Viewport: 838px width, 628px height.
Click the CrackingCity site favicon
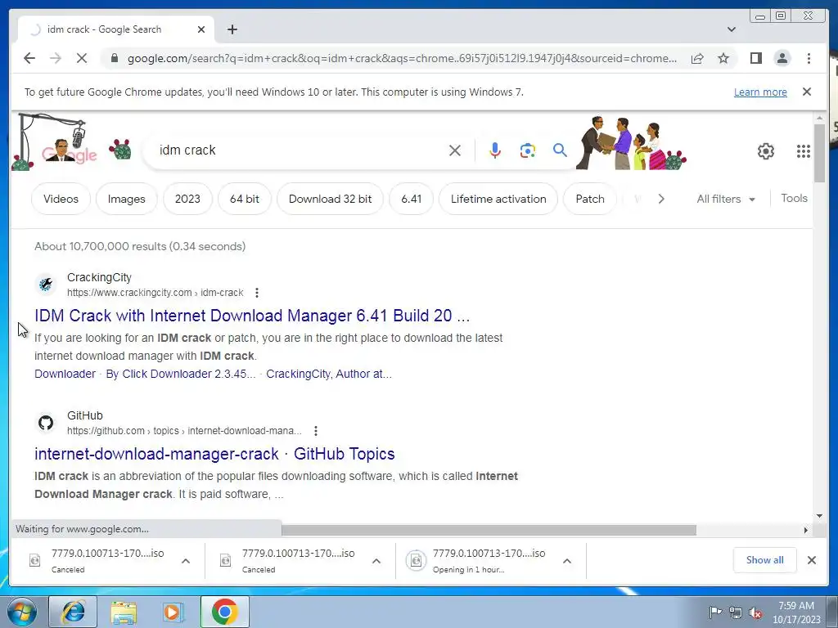(x=46, y=284)
